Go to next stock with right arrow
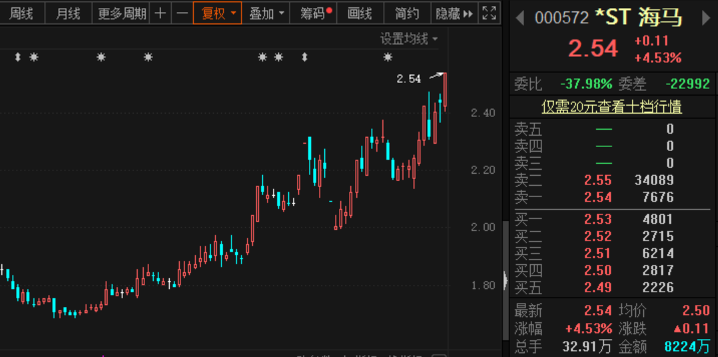Image resolution: width=718 pixels, height=357 pixels. pos(706,18)
